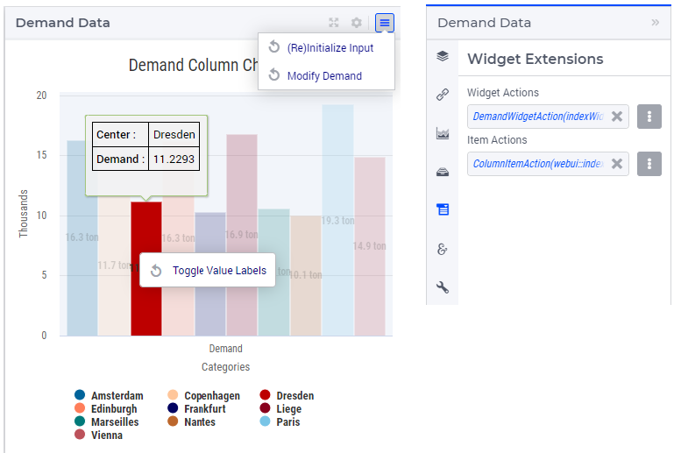Open options for the Widget Actions field
681x453 pixels.
649,117
